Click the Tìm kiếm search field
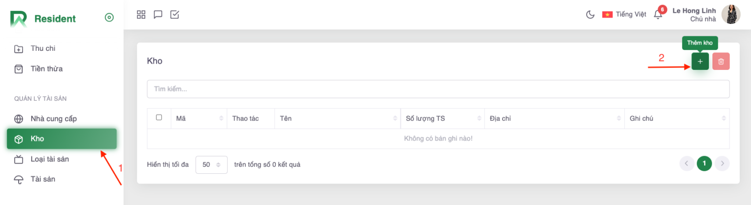Viewport: 751px width, 205px height. pyautogui.click(x=438, y=89)
